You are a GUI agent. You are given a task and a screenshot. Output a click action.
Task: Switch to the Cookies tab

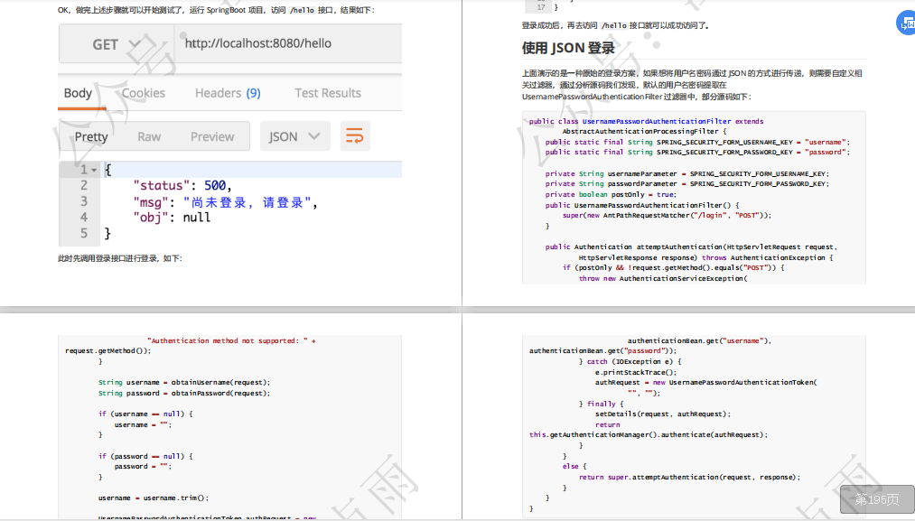(x=143, y=93)
